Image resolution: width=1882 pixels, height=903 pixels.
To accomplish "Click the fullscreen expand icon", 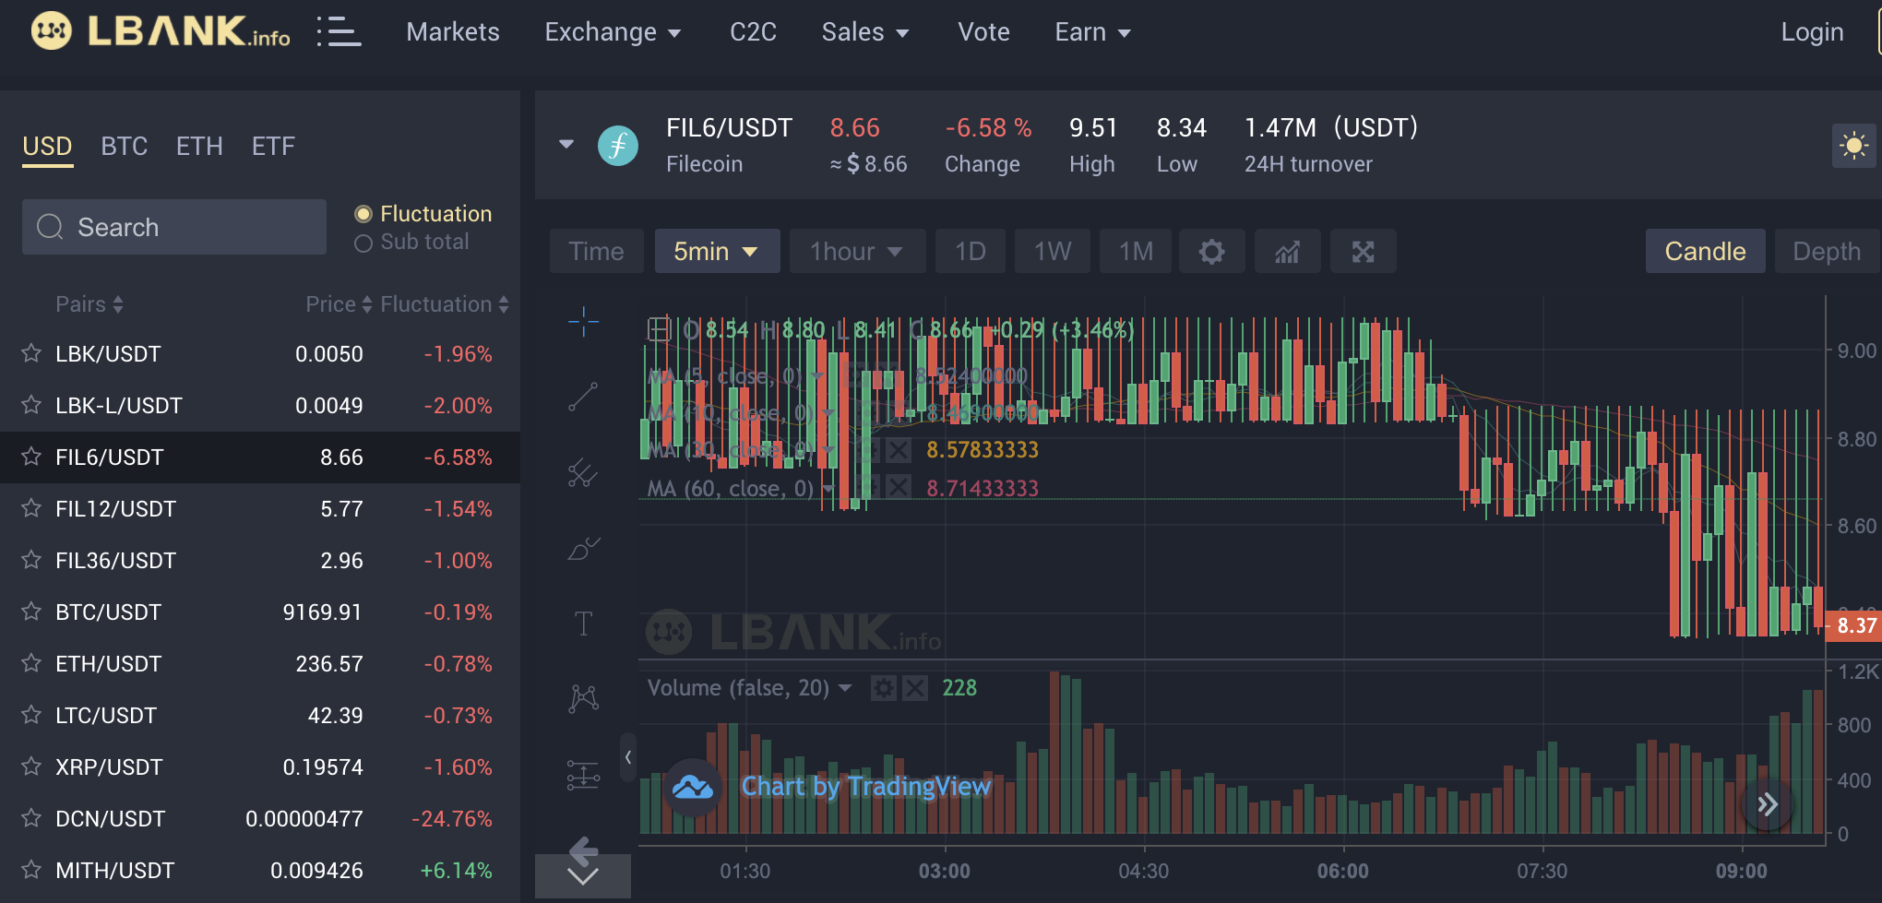I will click(x=1363, y=251).
